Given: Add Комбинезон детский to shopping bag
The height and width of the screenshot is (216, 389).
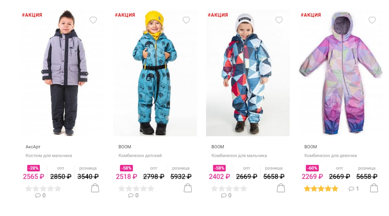Looking at the screenshot, I should (x=188, y=188).
